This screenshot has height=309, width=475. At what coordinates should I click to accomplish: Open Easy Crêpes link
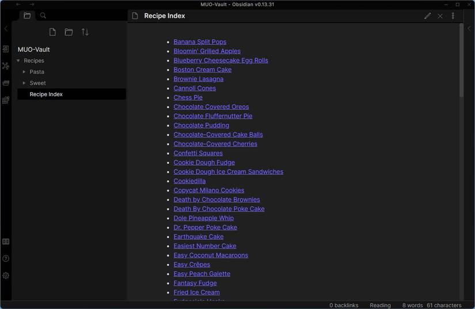pos(192,265)
